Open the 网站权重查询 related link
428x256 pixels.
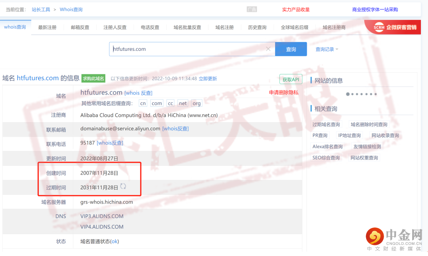(x=364, y=158)
